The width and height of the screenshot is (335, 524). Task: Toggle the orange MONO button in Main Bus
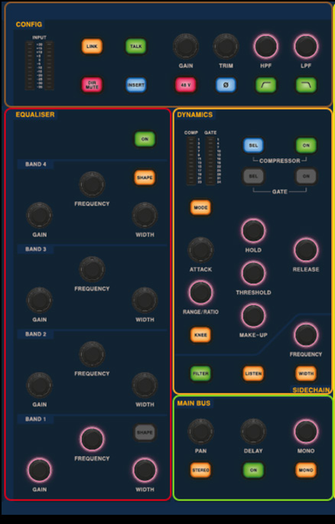pos(306,470)
